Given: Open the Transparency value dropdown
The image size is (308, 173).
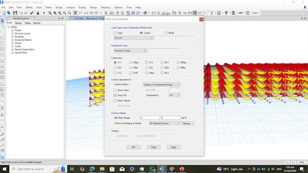Looking at the screenshot, I should click(x=175, y=95).
